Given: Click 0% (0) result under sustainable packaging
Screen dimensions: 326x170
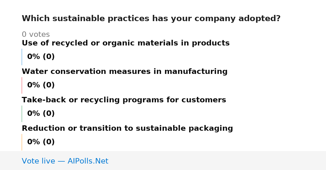Looking at the screenshot, I should click(41, 142).
